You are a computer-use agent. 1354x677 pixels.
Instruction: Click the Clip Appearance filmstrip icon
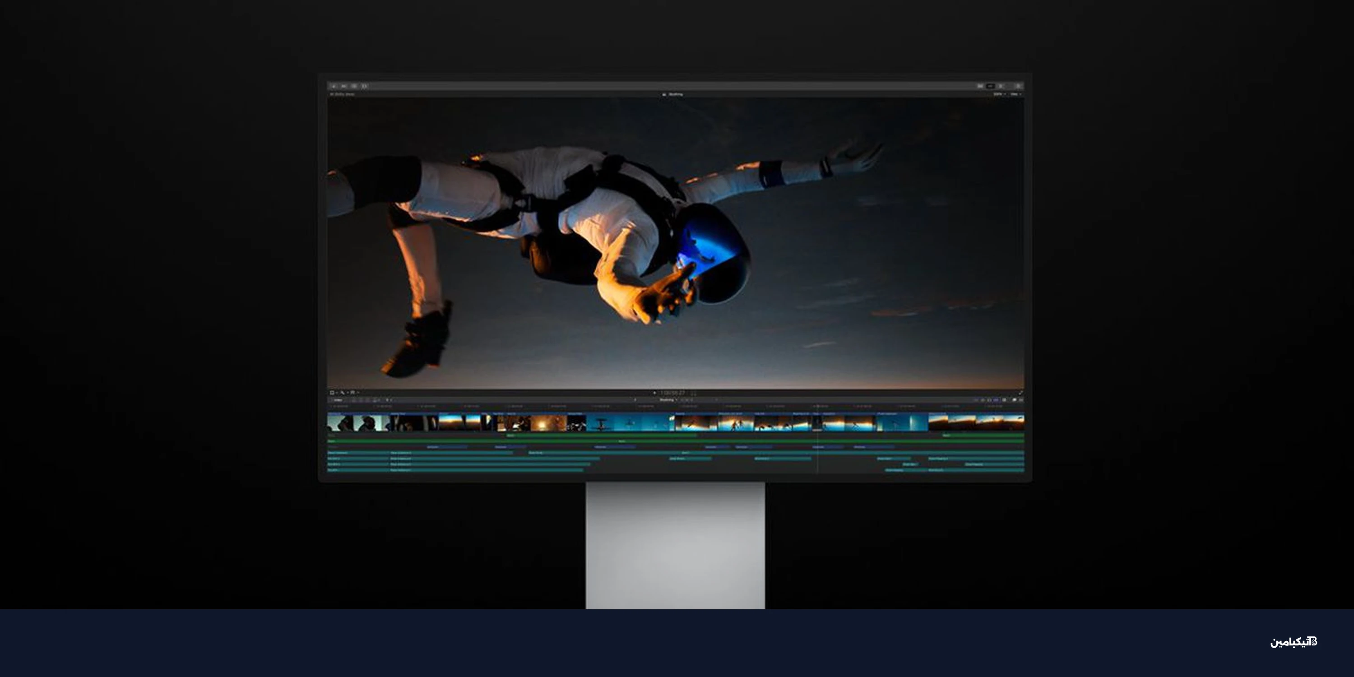coord(1005,400)
